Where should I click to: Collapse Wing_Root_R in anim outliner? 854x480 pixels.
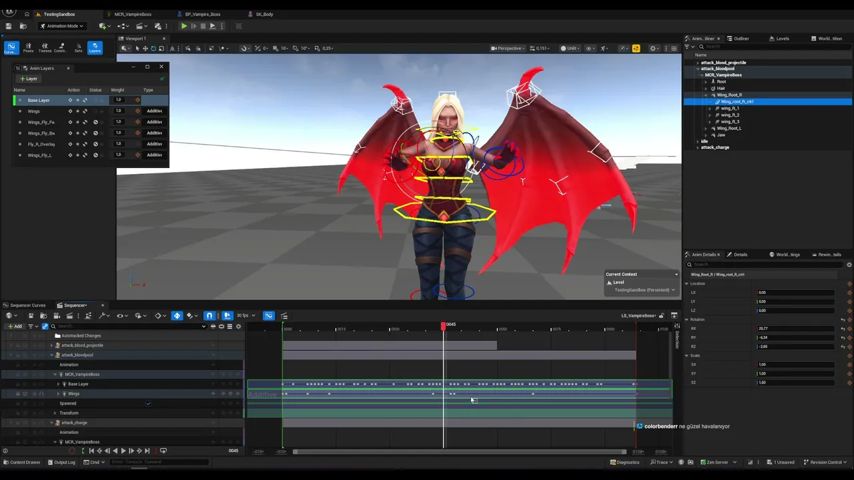click(706, 95)
